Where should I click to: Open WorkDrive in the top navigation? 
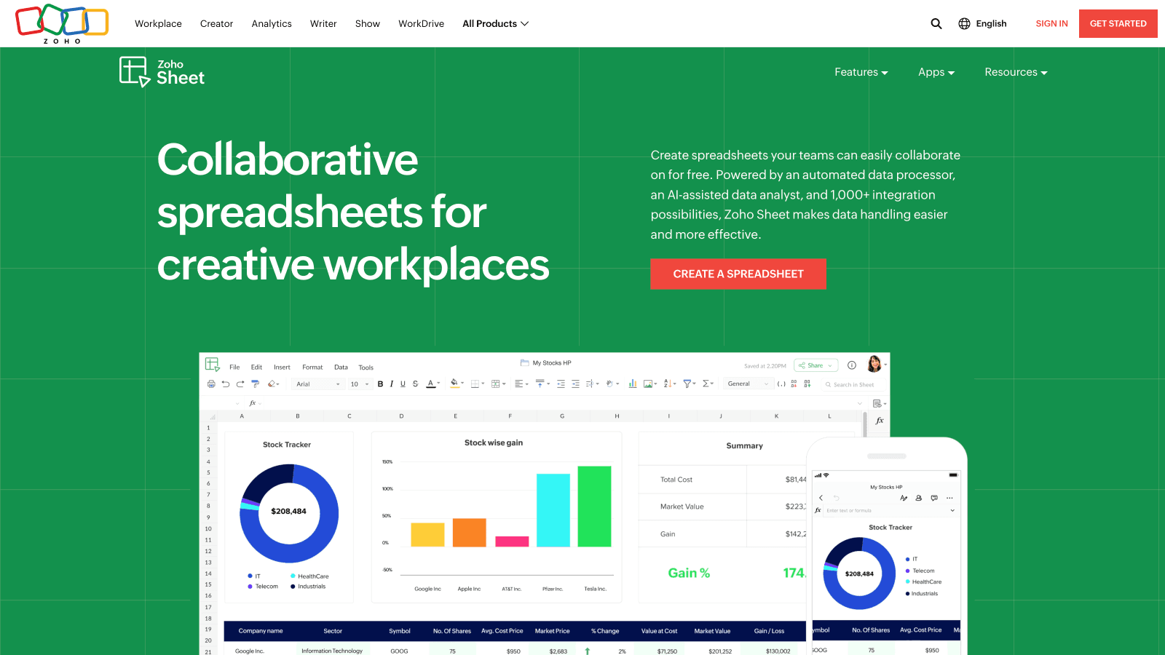click(421, 23)
